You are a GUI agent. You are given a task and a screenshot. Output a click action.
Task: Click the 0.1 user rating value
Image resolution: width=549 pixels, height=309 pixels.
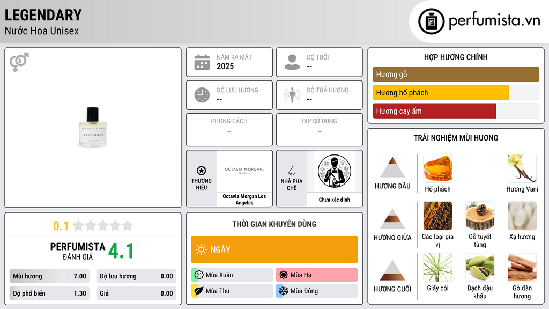coord(61,226)
